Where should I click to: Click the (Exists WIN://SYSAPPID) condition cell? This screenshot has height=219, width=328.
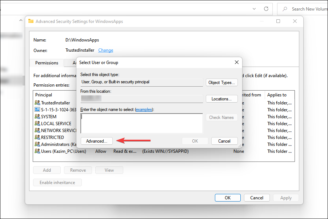point(165,151)
